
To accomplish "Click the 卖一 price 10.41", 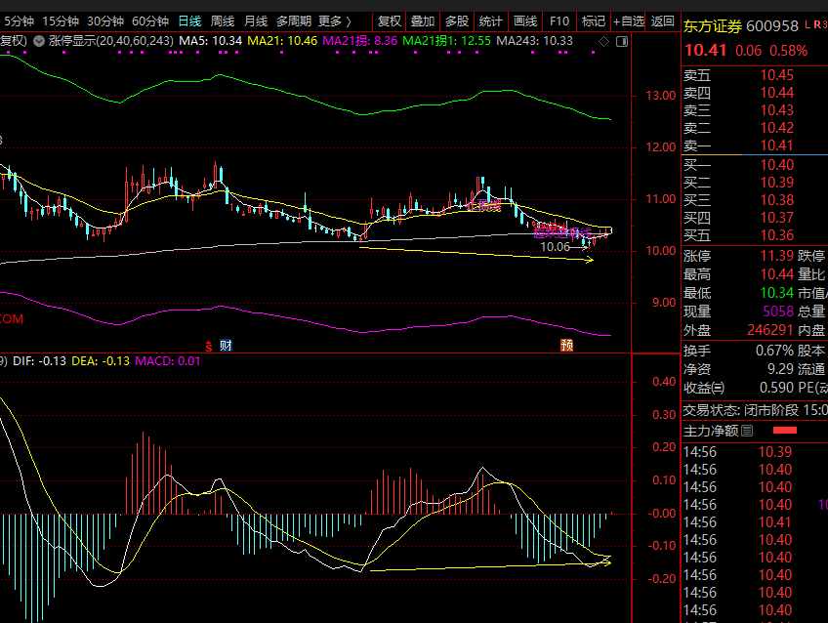I will (x=777, y=145).
